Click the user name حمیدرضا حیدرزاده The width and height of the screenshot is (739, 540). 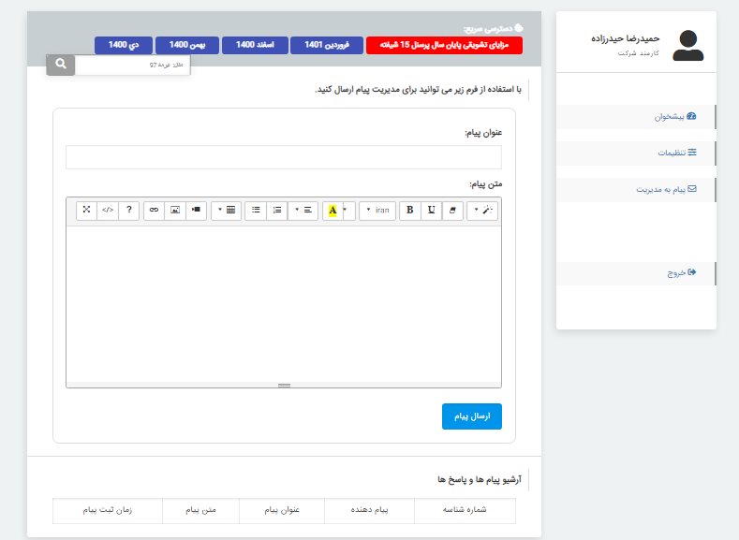point(625,38)
